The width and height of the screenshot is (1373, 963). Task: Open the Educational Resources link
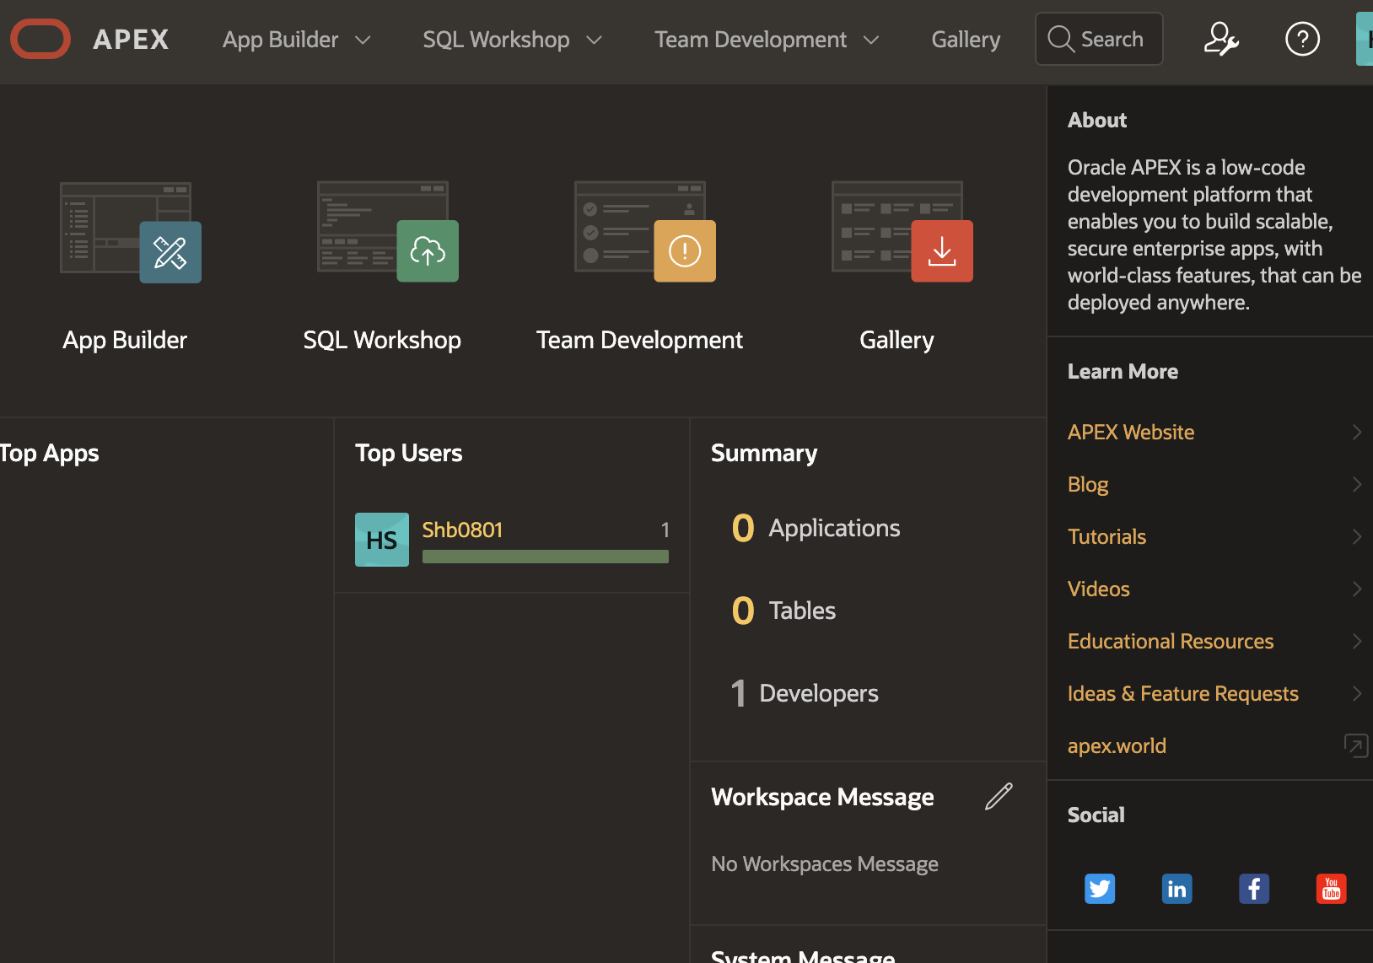(x=1171, y=641)
